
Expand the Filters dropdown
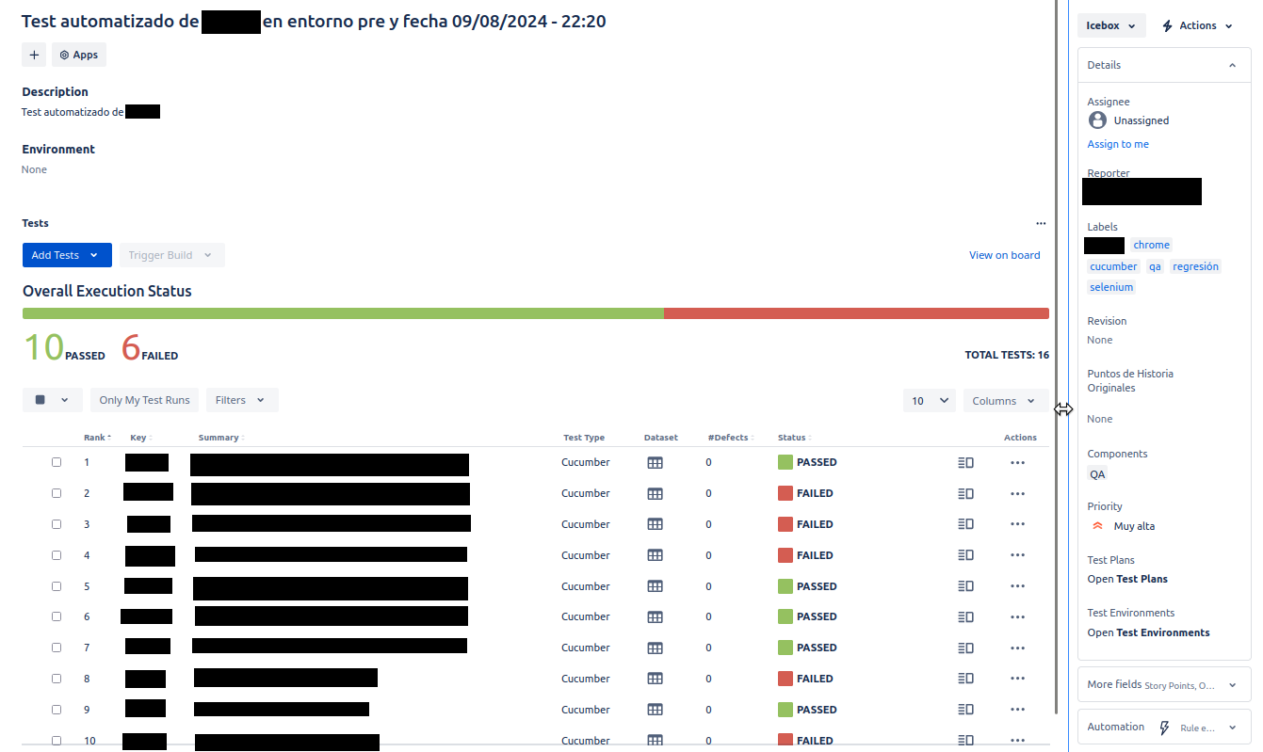[x=241, y=400]
